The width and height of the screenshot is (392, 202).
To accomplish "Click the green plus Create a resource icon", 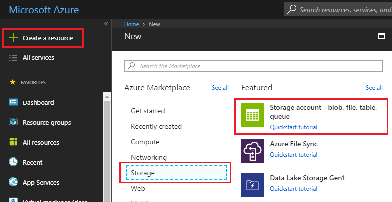I will pos(13,38).
